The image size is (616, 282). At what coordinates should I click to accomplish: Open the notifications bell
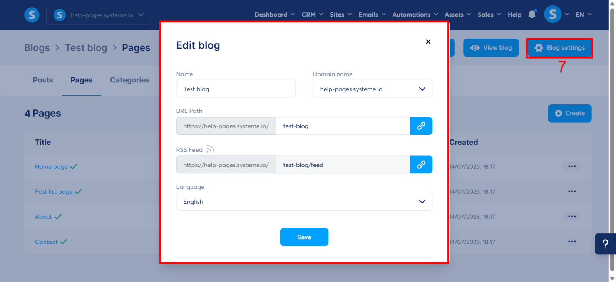tap(532, 14)
